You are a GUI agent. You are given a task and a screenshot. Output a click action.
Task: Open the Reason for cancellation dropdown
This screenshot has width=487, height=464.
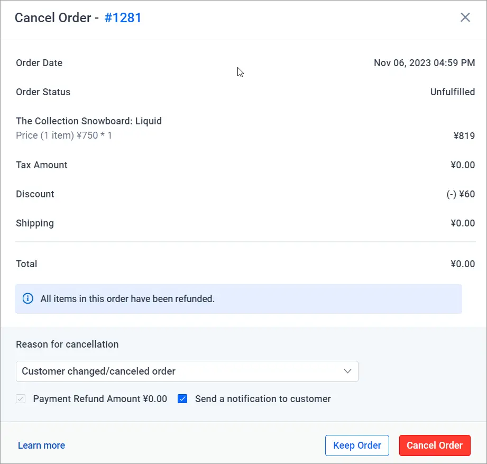click(180, 371)
